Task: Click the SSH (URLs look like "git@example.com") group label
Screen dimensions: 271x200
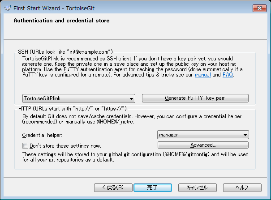Action: point(65,52)
